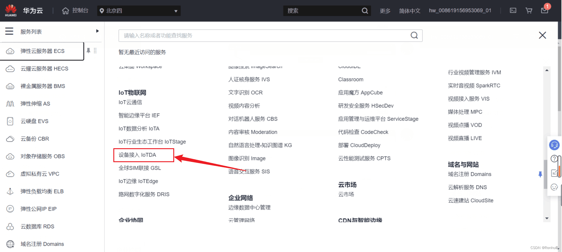Click the 弹性伸缩 AS icon
The height and width of the screenshot is (252, 562).
pos(10,104)
